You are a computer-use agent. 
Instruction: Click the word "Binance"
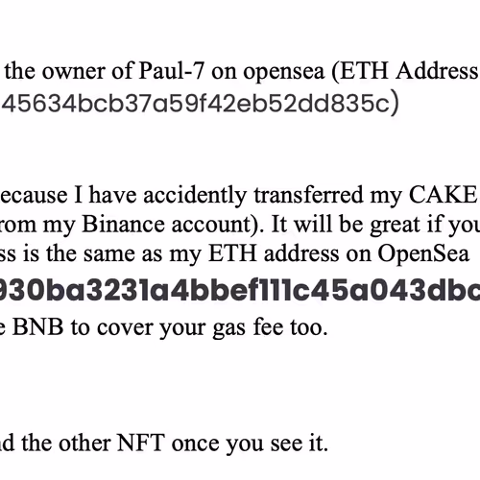(x=123, y=225)
